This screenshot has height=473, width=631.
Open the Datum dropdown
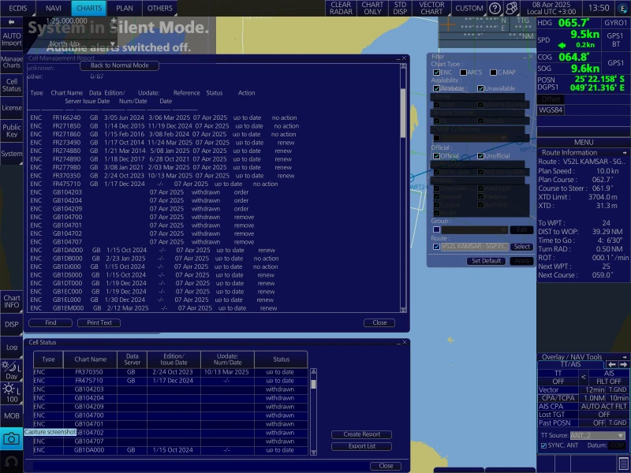pyautogui.click(x=617, y=445)
